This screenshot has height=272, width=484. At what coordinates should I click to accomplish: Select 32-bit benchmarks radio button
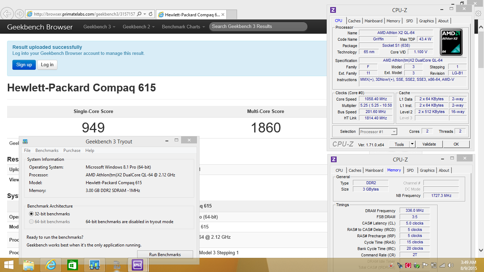point(32,214)
